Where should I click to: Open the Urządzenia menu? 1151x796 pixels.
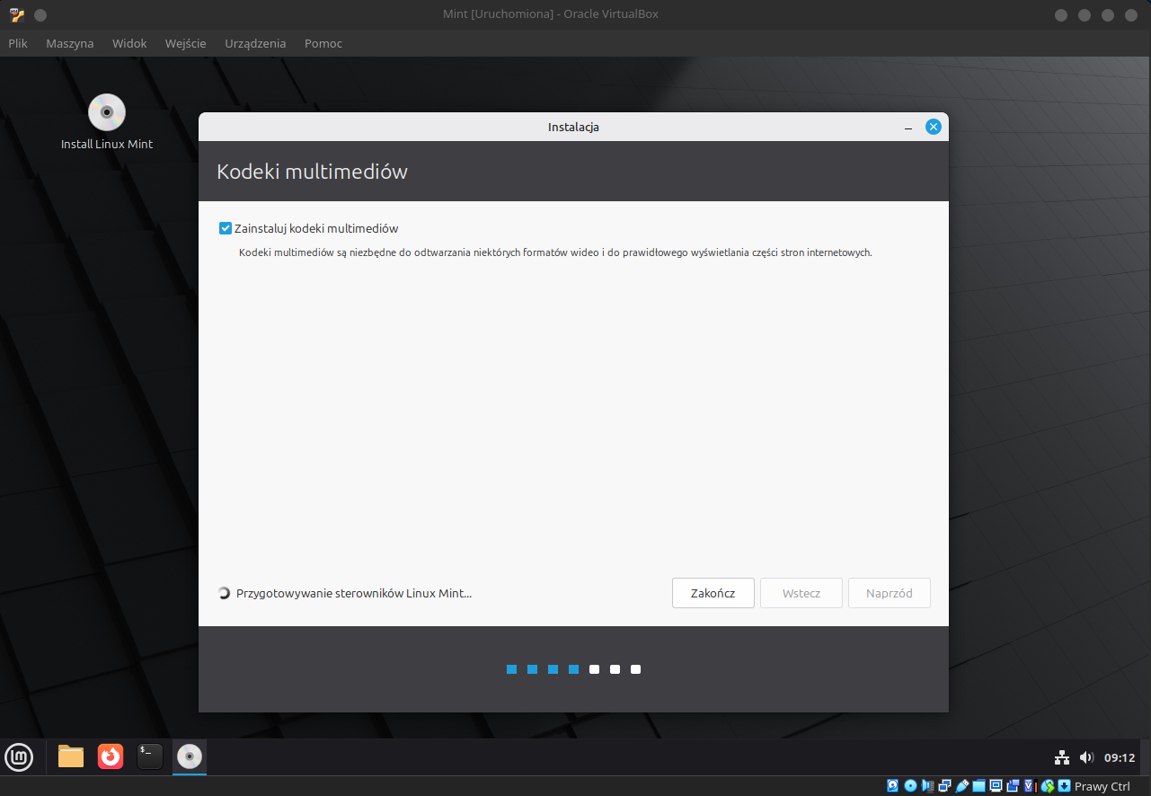[255, 43]
